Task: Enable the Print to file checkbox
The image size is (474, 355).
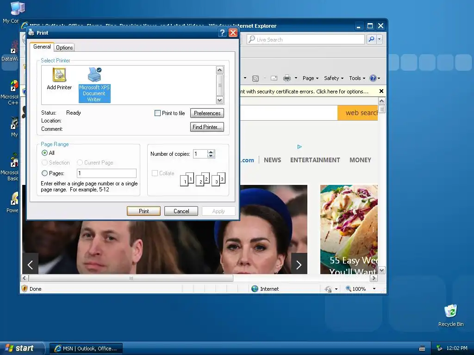Action: click(157, 113)
